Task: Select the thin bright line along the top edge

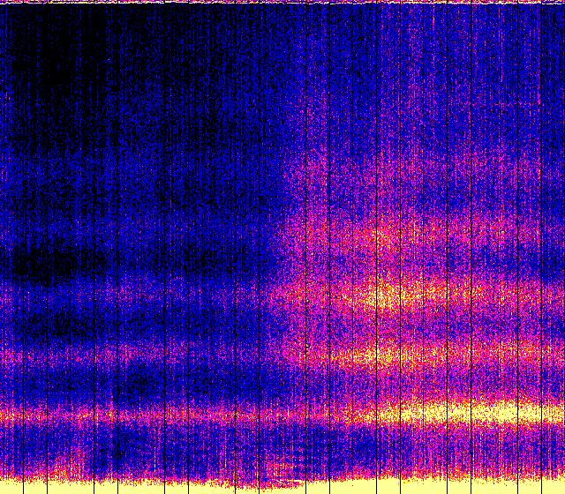Action: pos(282,2)
